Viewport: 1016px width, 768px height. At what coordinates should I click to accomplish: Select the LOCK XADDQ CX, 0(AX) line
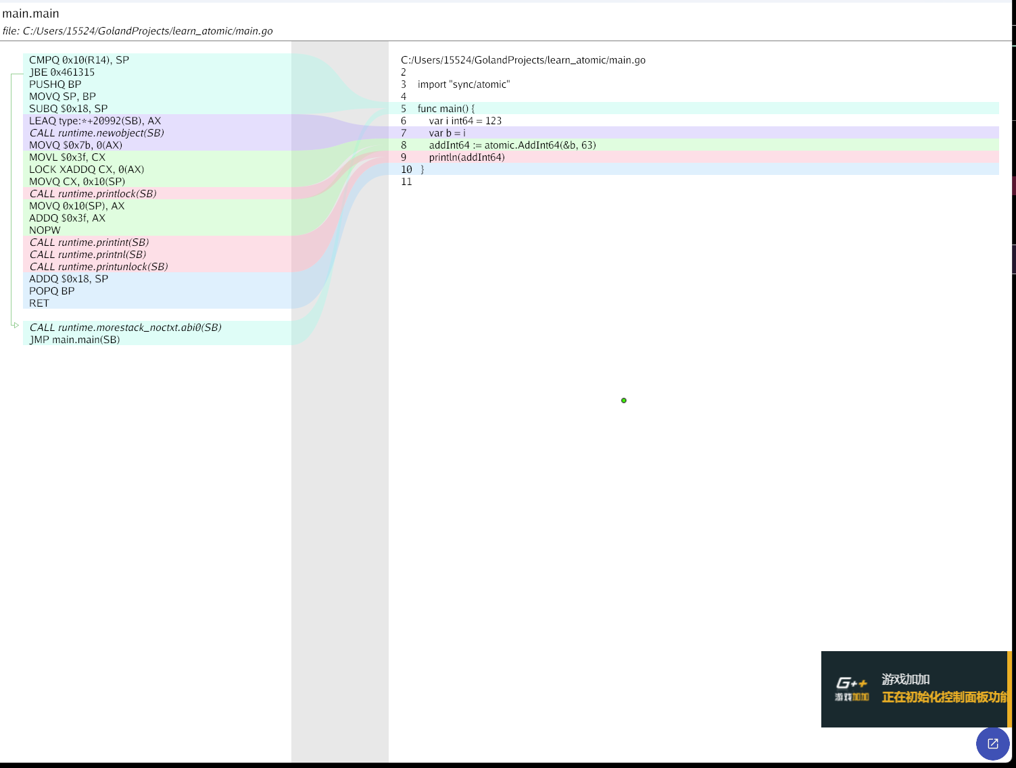(87, 170)
